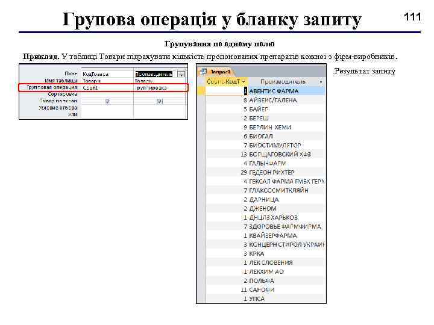The image size is (434, 325).
Task: Select the БЕРЕШ row
Action: [265, 118]
